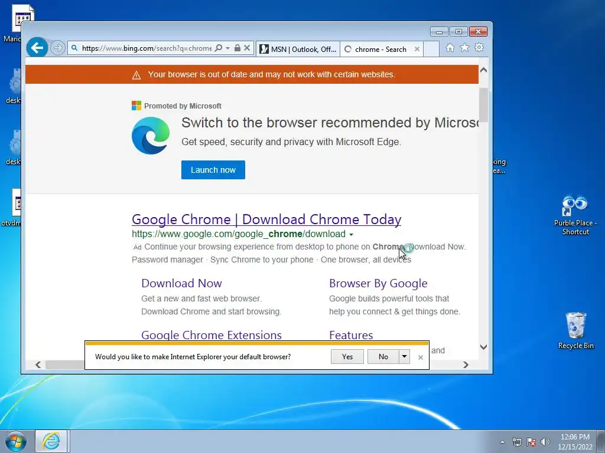Screen dimensions: 605x453
Task: Open the Action Center flag icon
Action: coord(531,442)
